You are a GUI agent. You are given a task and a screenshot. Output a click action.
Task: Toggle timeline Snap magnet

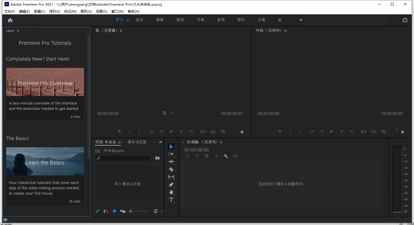[x=197, y=156]
